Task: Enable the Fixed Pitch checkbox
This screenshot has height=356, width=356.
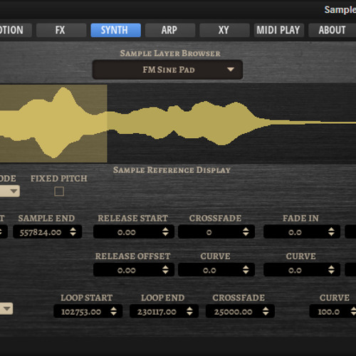Action: 59,192
